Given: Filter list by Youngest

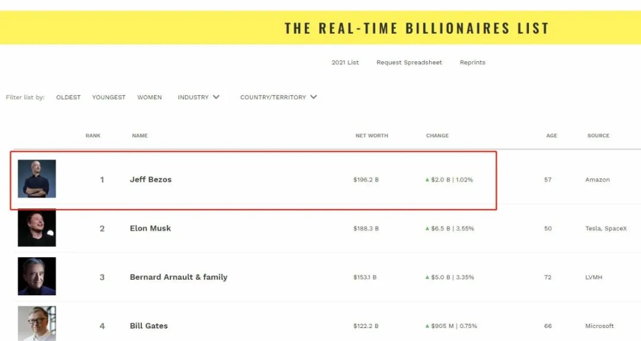Looking at the screenshot, I should coord(109,97).
